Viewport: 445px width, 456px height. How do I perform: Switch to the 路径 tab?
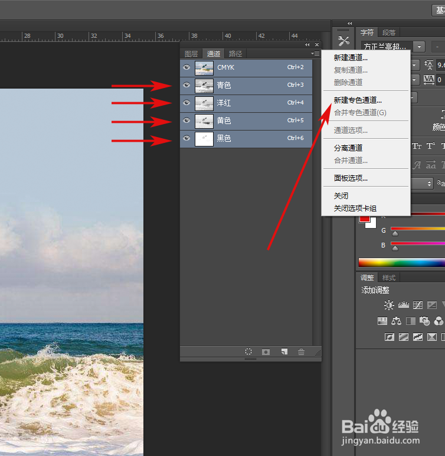click(235, 54)
